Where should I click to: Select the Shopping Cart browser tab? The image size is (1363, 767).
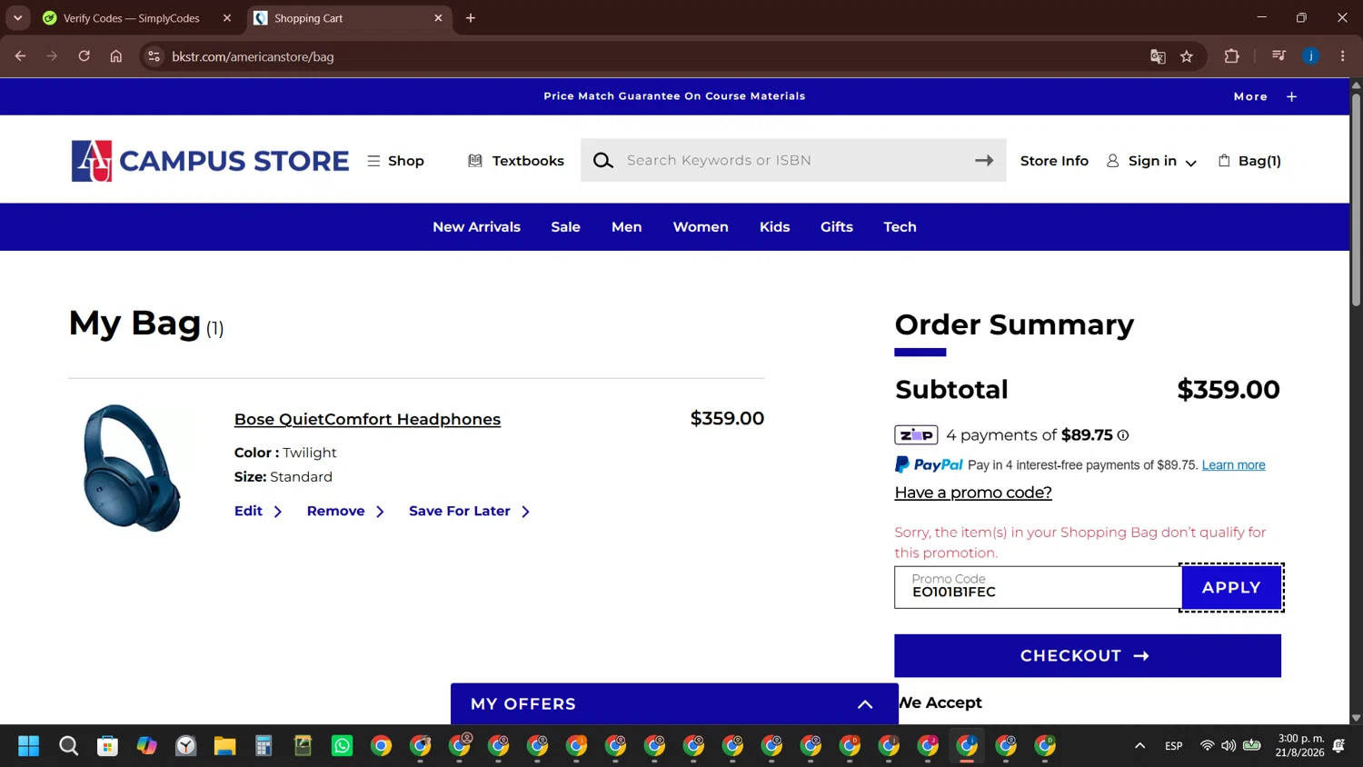click(350, 18)
